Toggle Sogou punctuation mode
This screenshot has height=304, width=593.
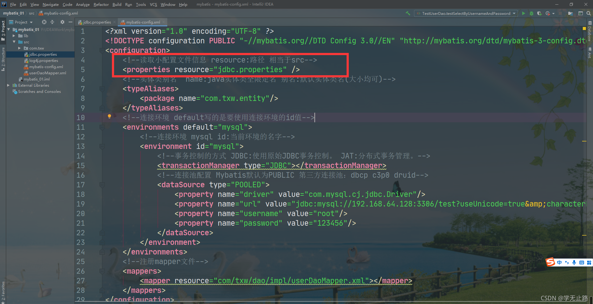[567, 263]
